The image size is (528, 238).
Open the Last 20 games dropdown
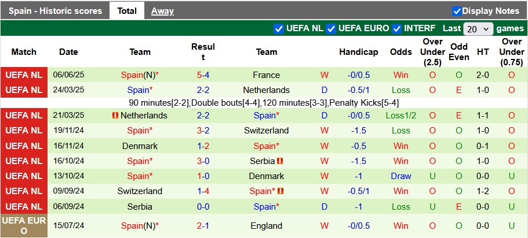click(x=478, y=28)
